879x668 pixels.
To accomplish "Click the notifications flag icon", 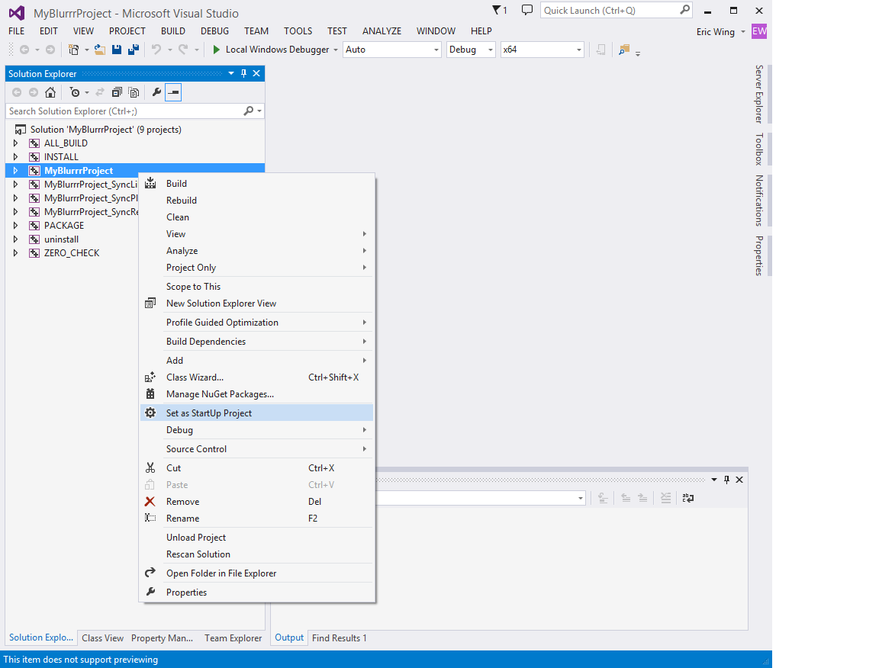I will pos(497,10).
